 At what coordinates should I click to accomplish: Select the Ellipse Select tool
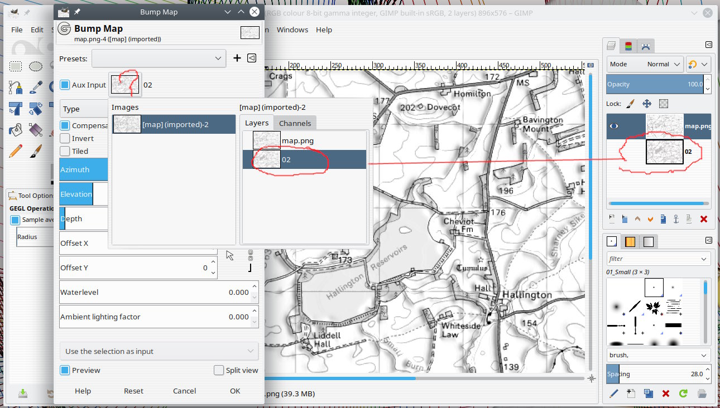coord(36,66)
